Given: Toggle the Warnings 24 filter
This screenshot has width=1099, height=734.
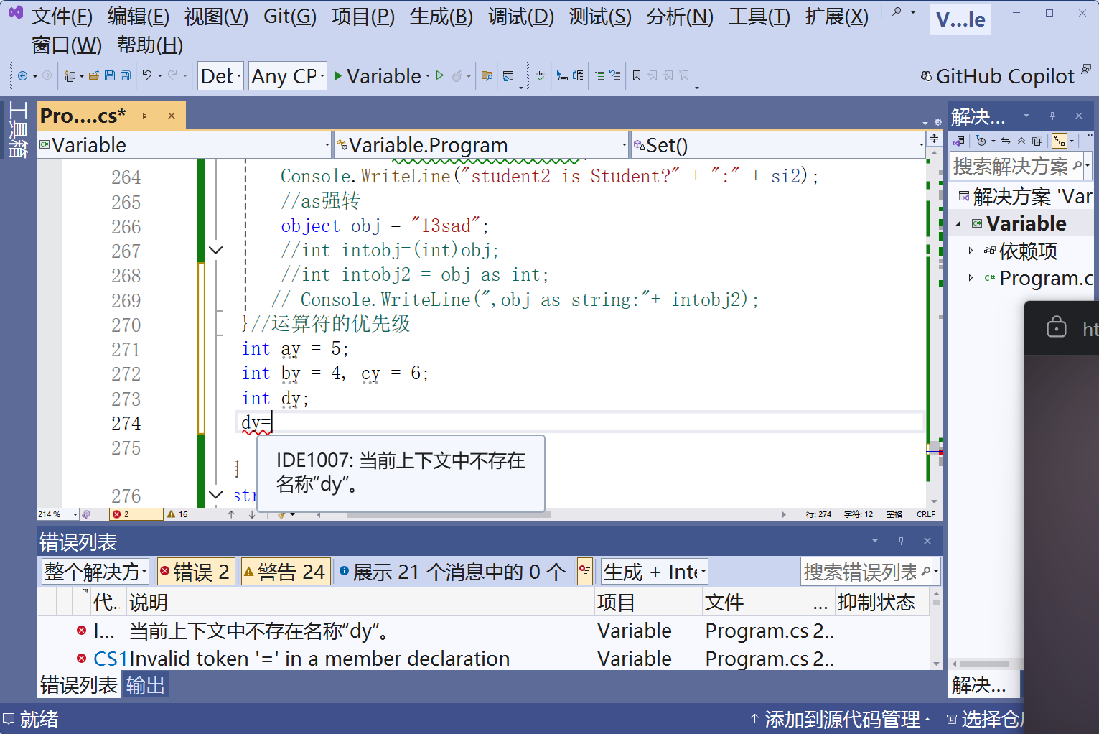Looking at the screenshot, I should click(x=286, y=572).
